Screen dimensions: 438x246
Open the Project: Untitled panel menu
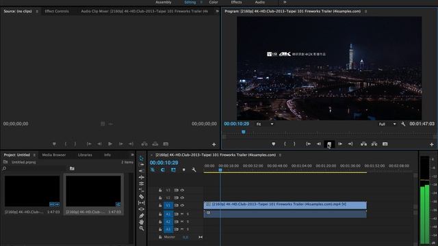34,155
